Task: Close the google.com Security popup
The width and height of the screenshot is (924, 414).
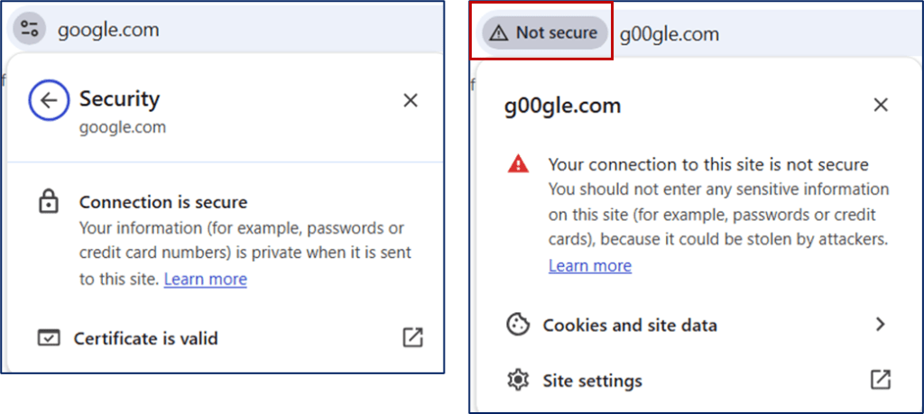Action: (411, 100)
